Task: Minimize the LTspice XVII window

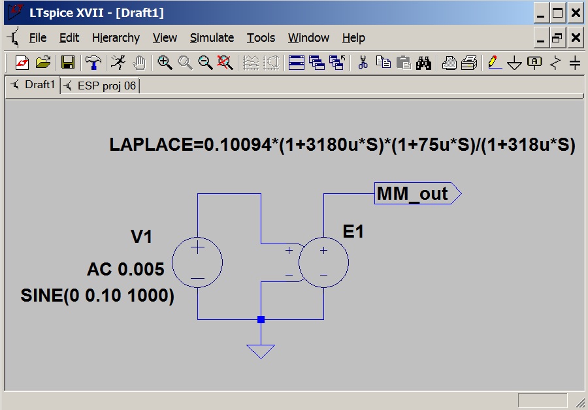Action: (x=540, y=13)
